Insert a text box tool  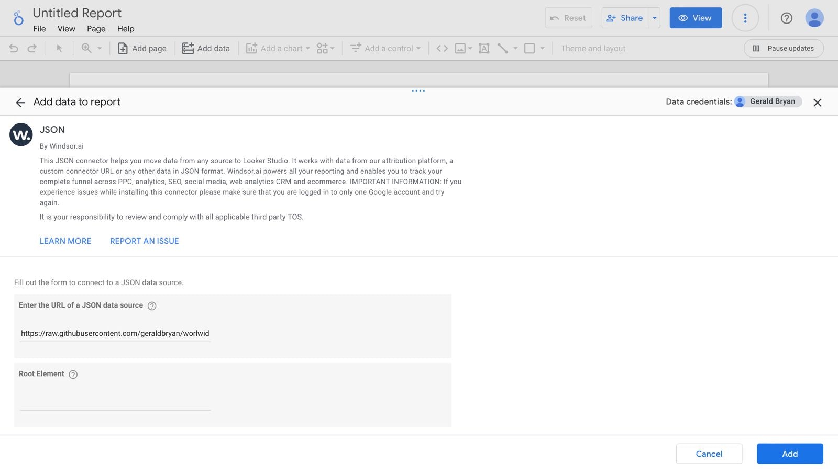[x=484, y=48]
